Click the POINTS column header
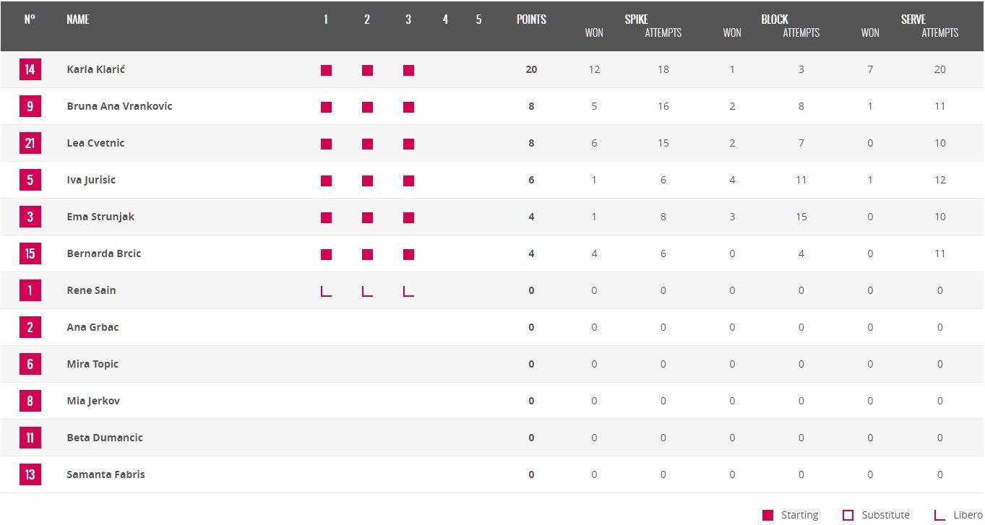The image size is (985, 525). 531,19
